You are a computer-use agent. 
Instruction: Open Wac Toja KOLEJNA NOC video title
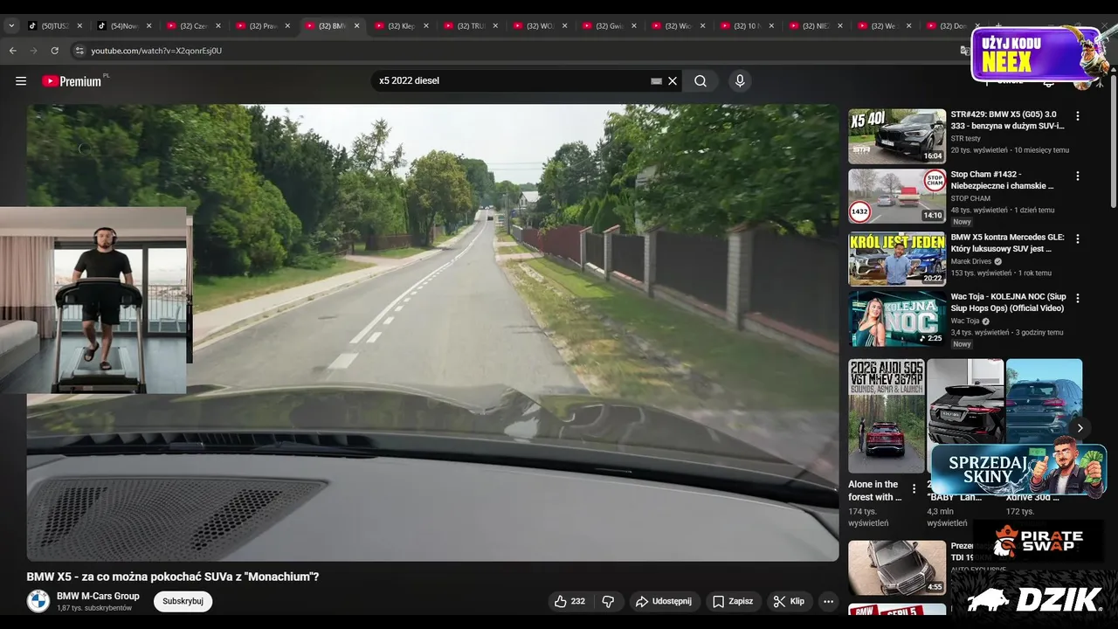pos(1008,302)
